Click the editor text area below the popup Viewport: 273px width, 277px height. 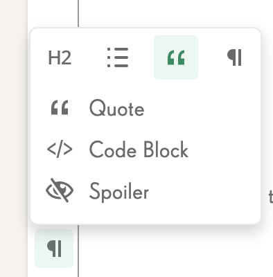click(x=175, y=251)
